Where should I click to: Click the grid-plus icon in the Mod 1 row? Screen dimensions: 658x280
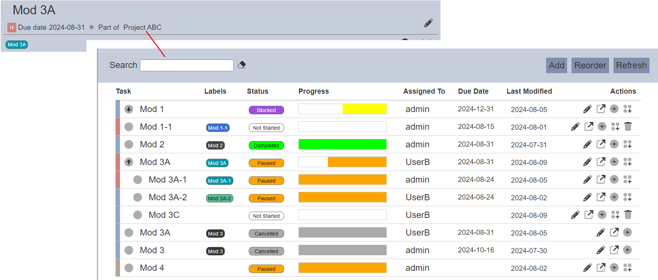tap(627, 109)
